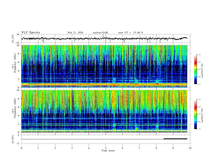Click the ch.1 color scale bar
This screenshot has width=214, height=166.
pos(195,69)
